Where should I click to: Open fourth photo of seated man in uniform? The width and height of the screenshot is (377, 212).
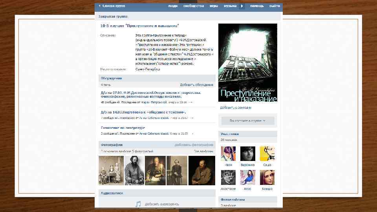(x=177, y=171)
